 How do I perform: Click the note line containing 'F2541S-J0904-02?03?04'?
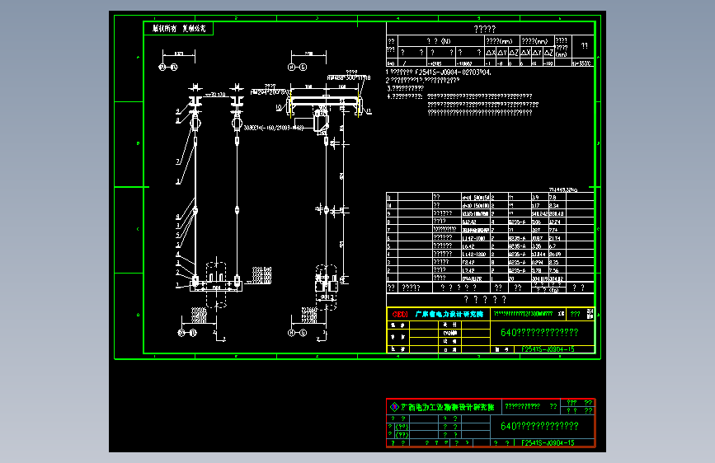(x=438, y=72)
